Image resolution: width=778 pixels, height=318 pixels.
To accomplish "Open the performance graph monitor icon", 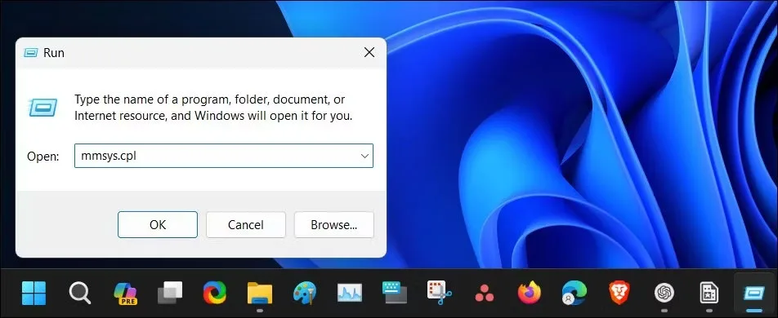I will (x=349, y=293).
